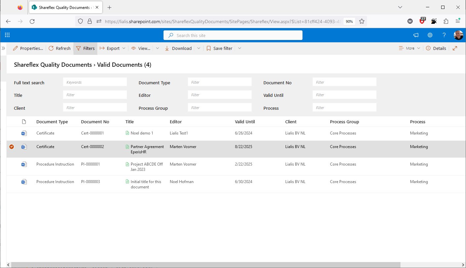This screenshot has height=268, width=466.
Task: Focus the Editor filter field
Action: coord(220,95)
